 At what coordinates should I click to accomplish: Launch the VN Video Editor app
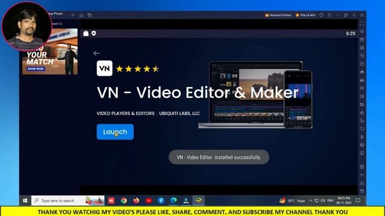point(115,132)
